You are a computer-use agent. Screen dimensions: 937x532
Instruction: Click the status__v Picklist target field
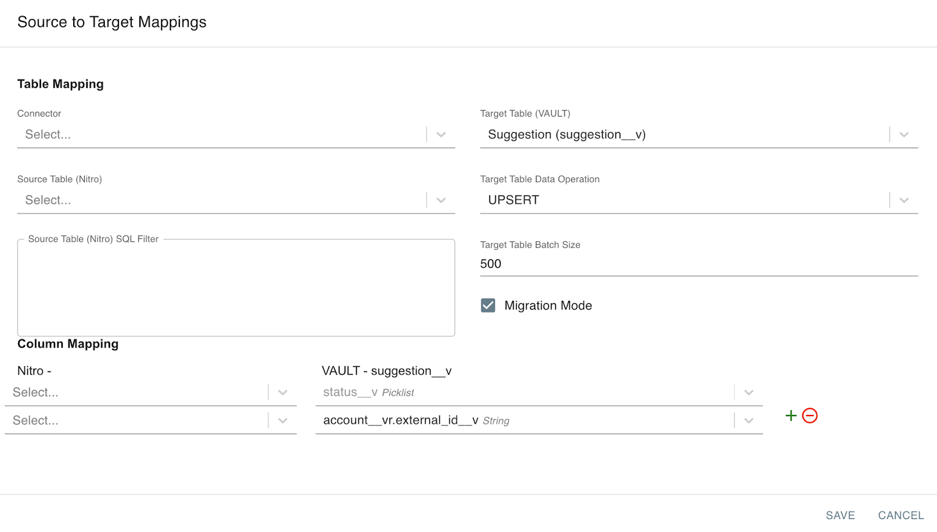click(368, 392)
